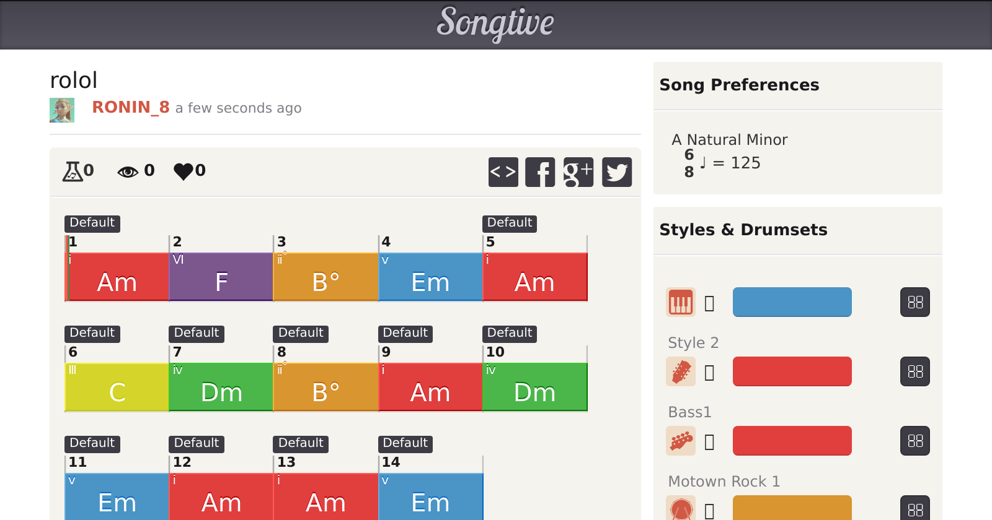The width and height of the screenshot is (992, 520).
Task: Click the piano keyboard instrument icon
Action: [x=680, y=303]
